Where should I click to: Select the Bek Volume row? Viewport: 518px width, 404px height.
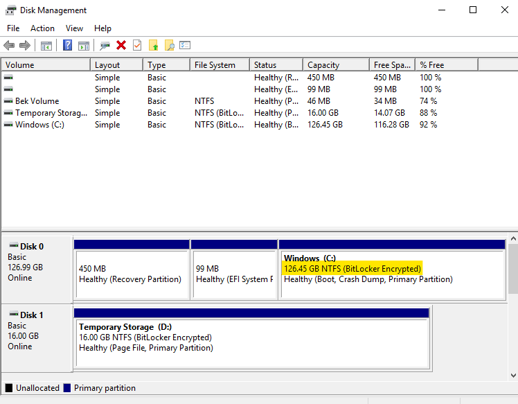(x=37, y=101)
